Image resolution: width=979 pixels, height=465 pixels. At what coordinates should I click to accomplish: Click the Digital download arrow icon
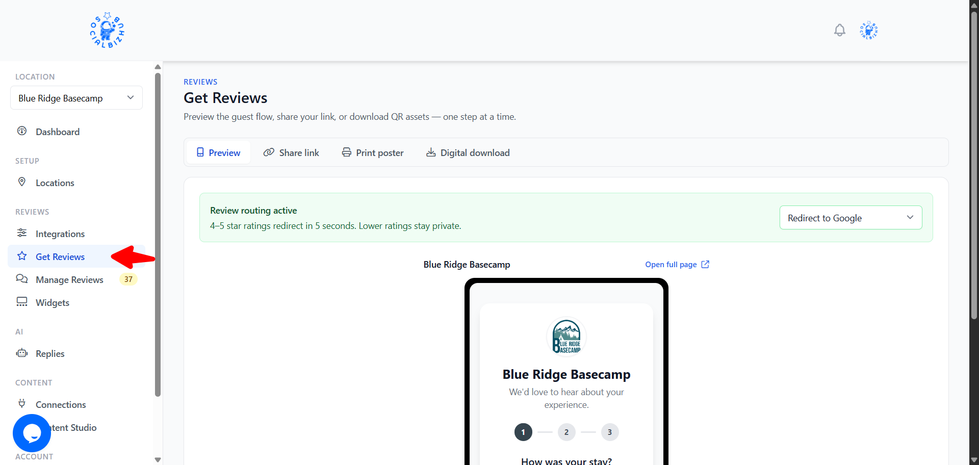pos(431,152)
